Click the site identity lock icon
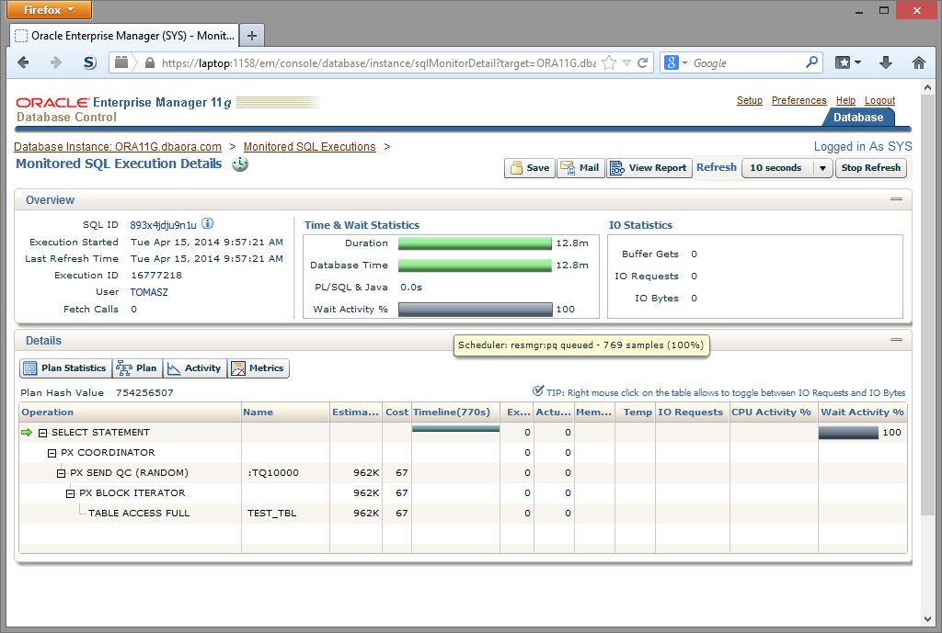Viewport: 942px width, 633px height. point(150,62)
